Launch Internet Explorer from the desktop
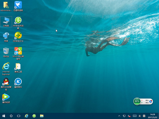Image resolution: width=159 pixels, height=119 pixels. click(x=6, y=66)
